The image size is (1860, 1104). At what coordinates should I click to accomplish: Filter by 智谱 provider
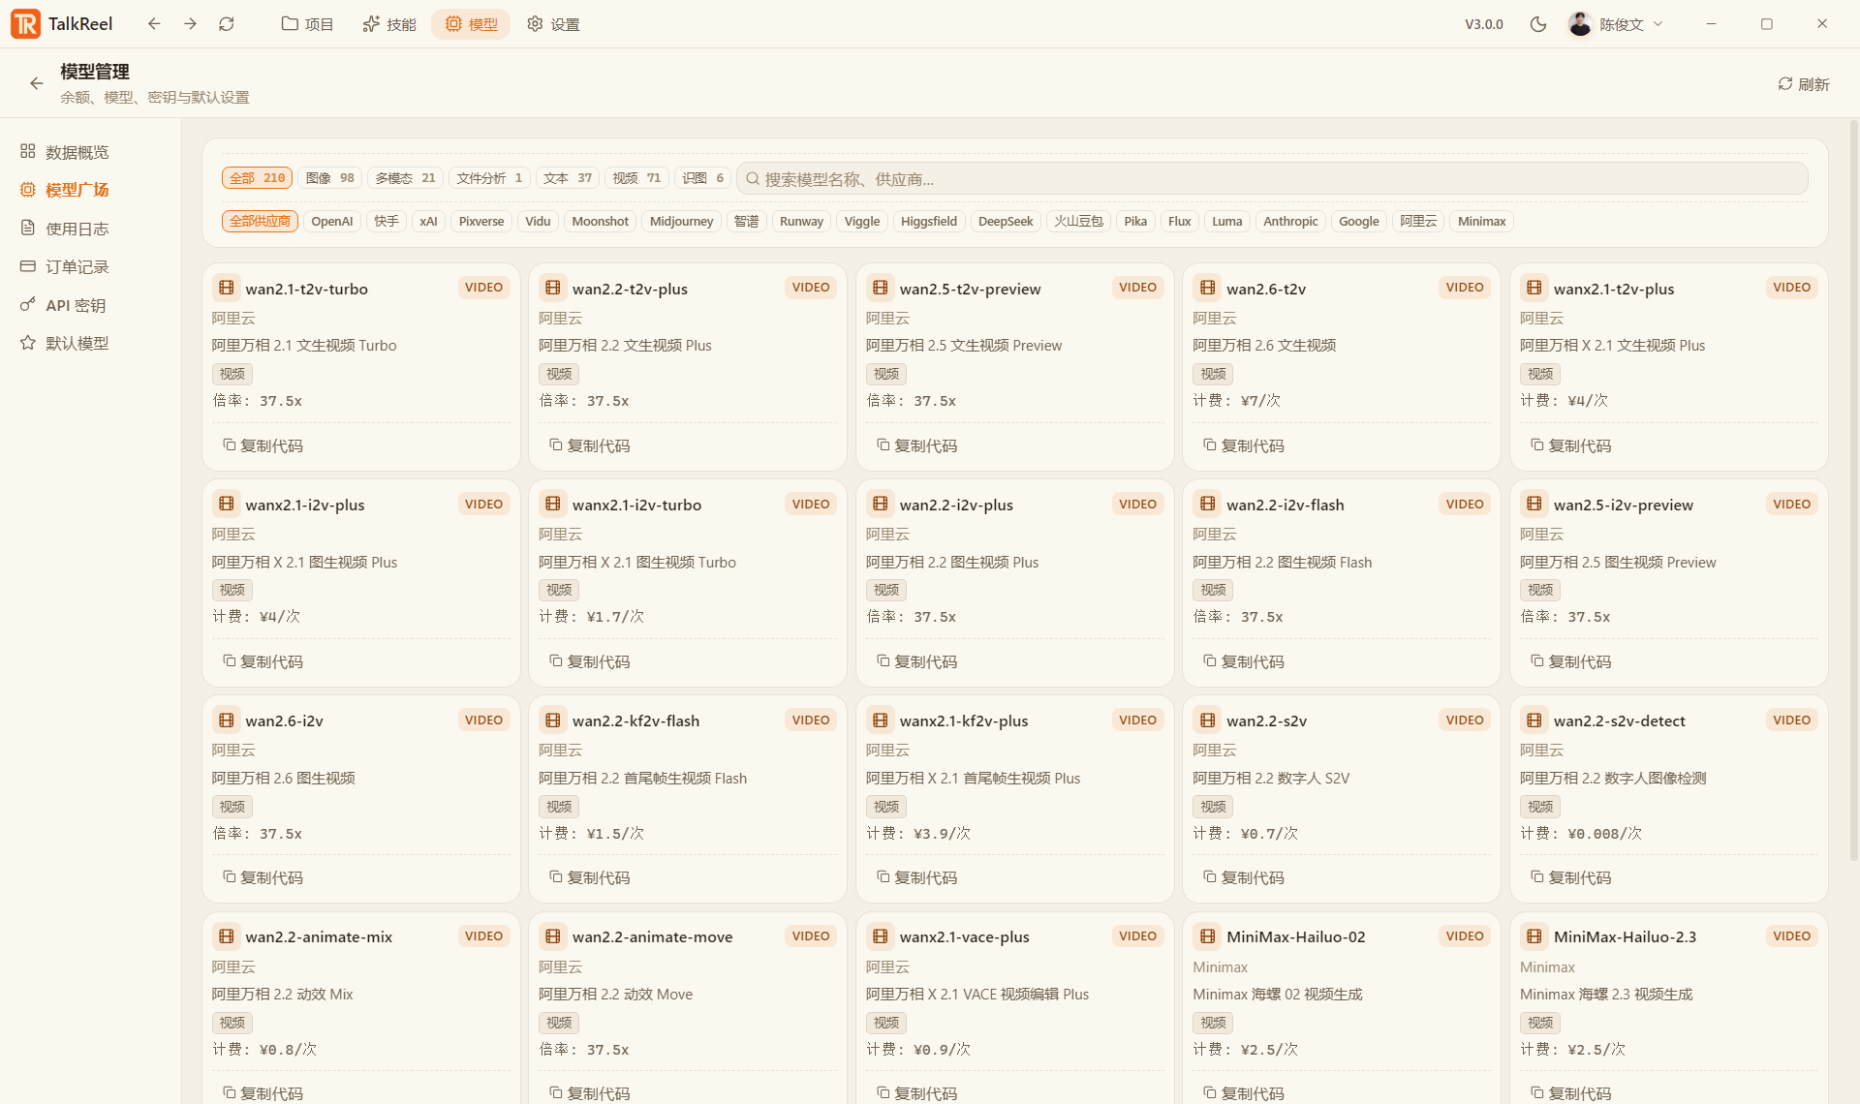point(746,222)
